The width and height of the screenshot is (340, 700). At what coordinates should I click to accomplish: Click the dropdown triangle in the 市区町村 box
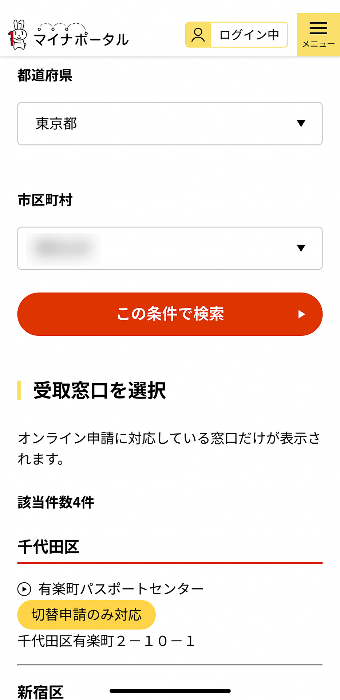[x=301, y=248]
